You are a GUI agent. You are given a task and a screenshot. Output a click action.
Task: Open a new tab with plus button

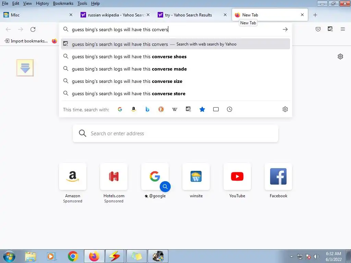(315, 15)
